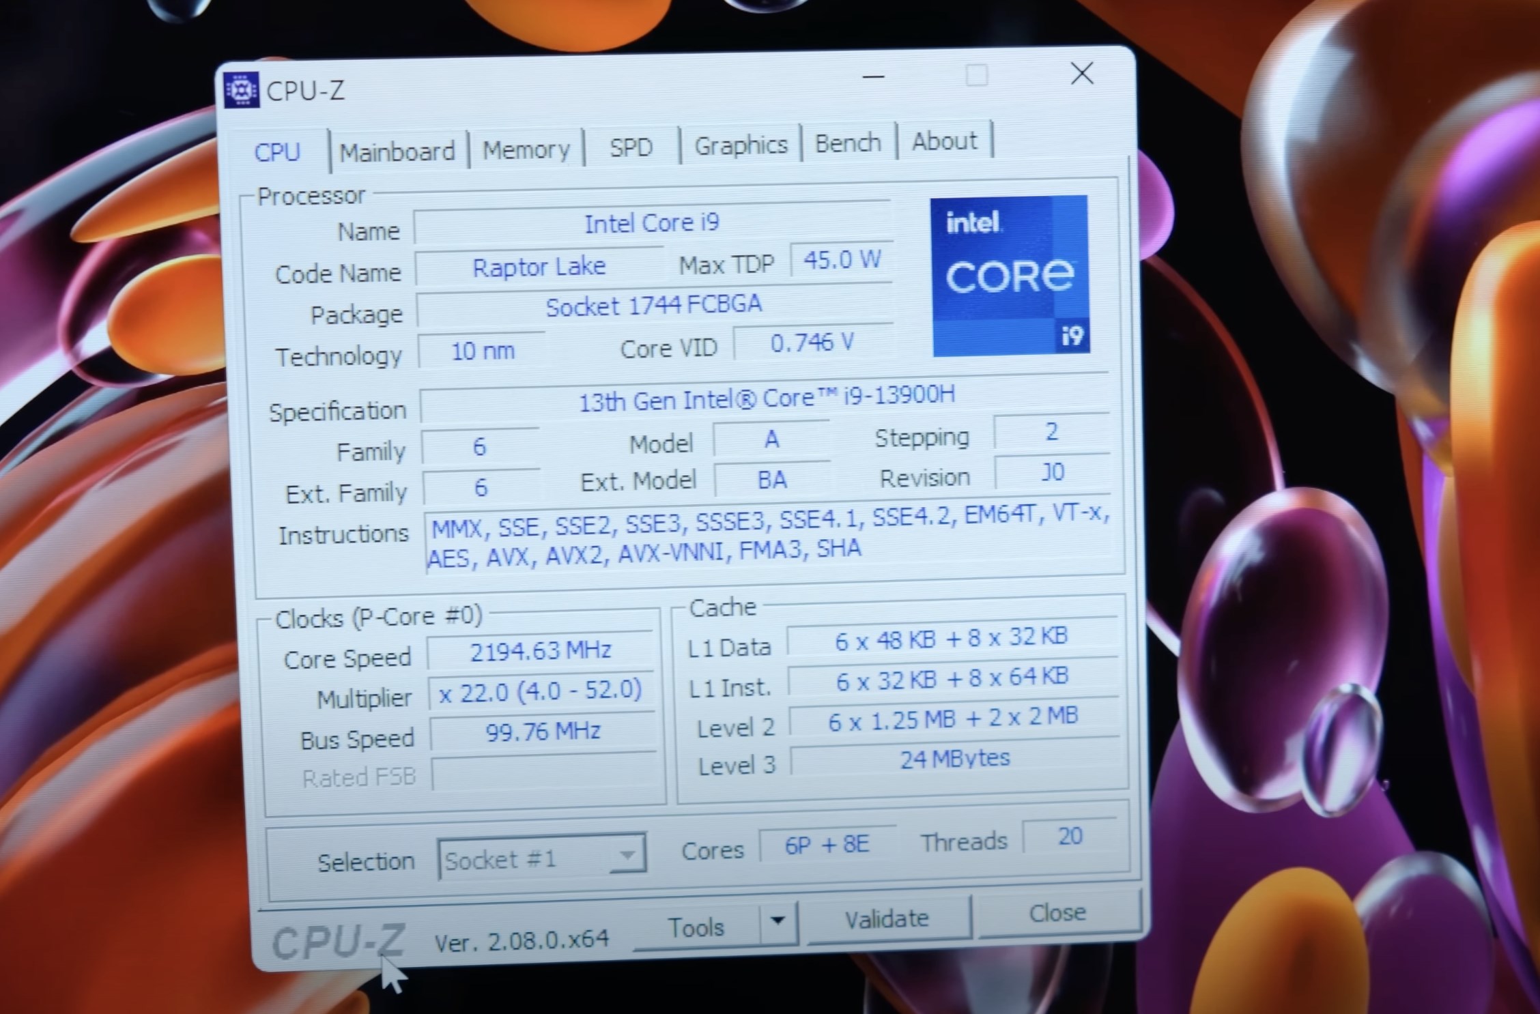
Task: Open the Socket #1 selection dropdown
Action: tap(541, 858)
